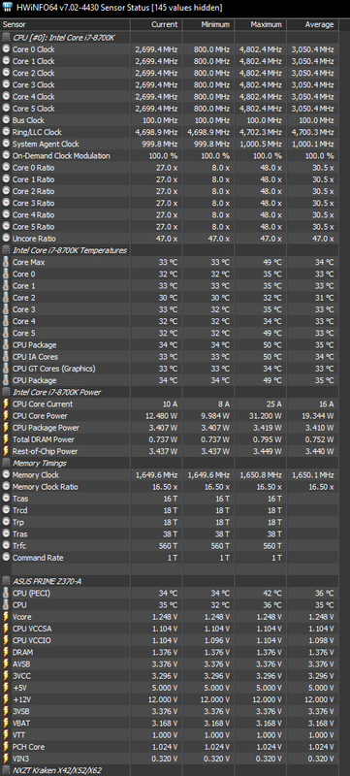Select the Core 5 Clock sensor row
Viewport: 350px width, 776px height.
coord(169,109)
